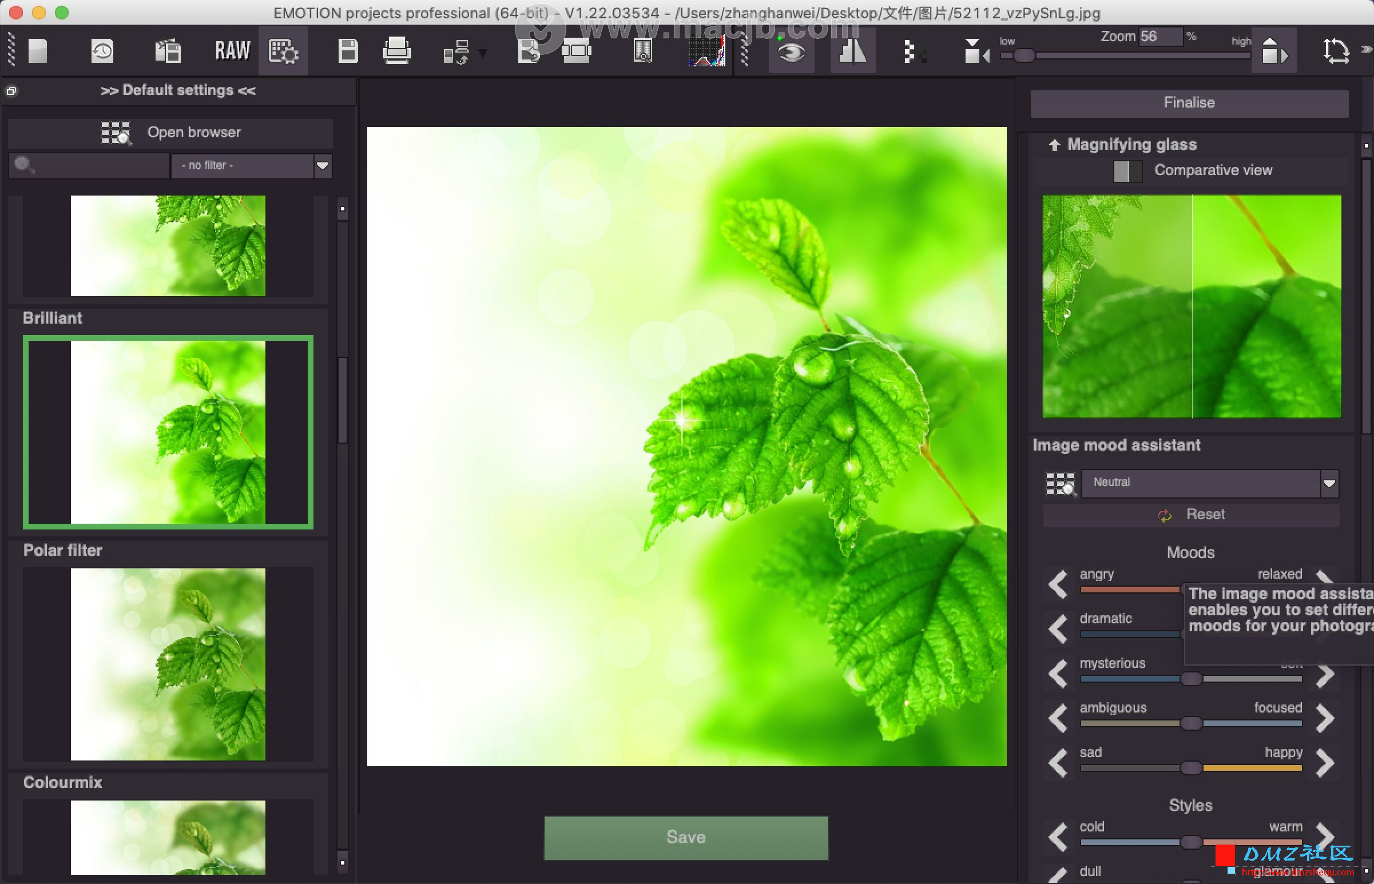Image resolution: width=1374 pixels, height=884 pixels.
Task: Open the history clock icon
Action: pos(102,51)
